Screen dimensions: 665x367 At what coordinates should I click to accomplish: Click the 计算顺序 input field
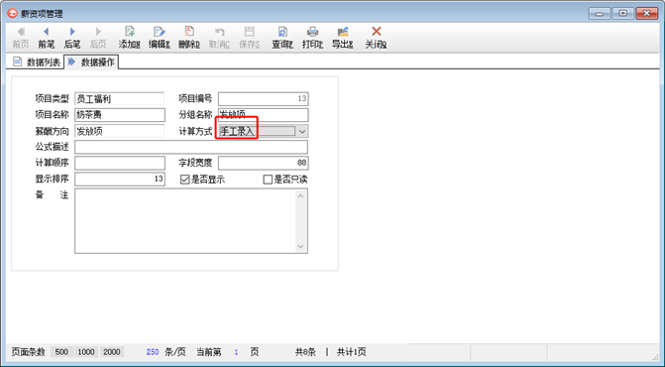tap(120, 163)
